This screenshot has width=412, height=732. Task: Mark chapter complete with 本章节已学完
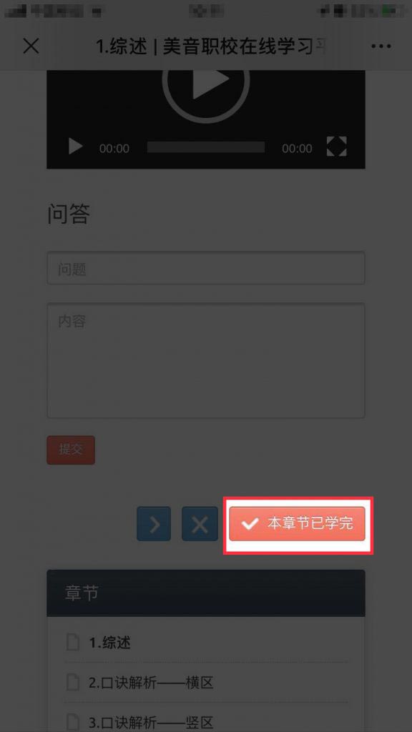[297, 524]
